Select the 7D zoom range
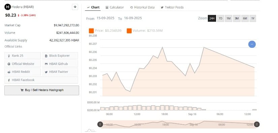This screenshot has width=278, height=133. 221,18
